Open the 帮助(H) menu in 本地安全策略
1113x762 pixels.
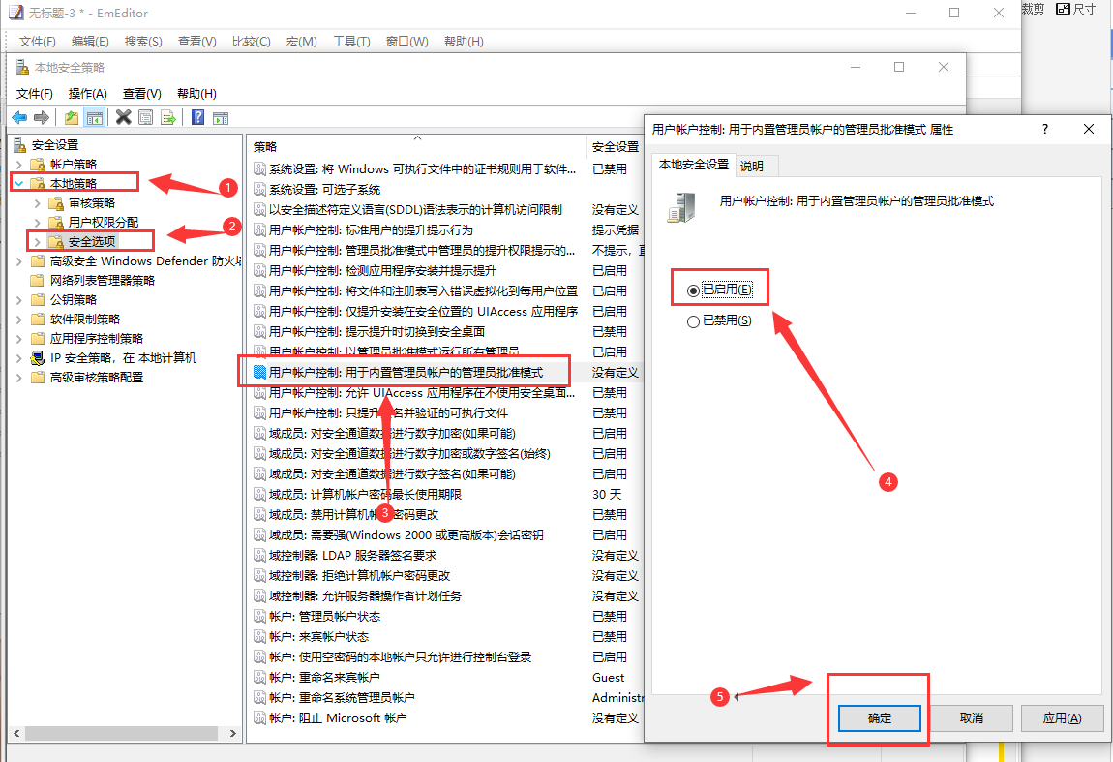tap(196, 93)
